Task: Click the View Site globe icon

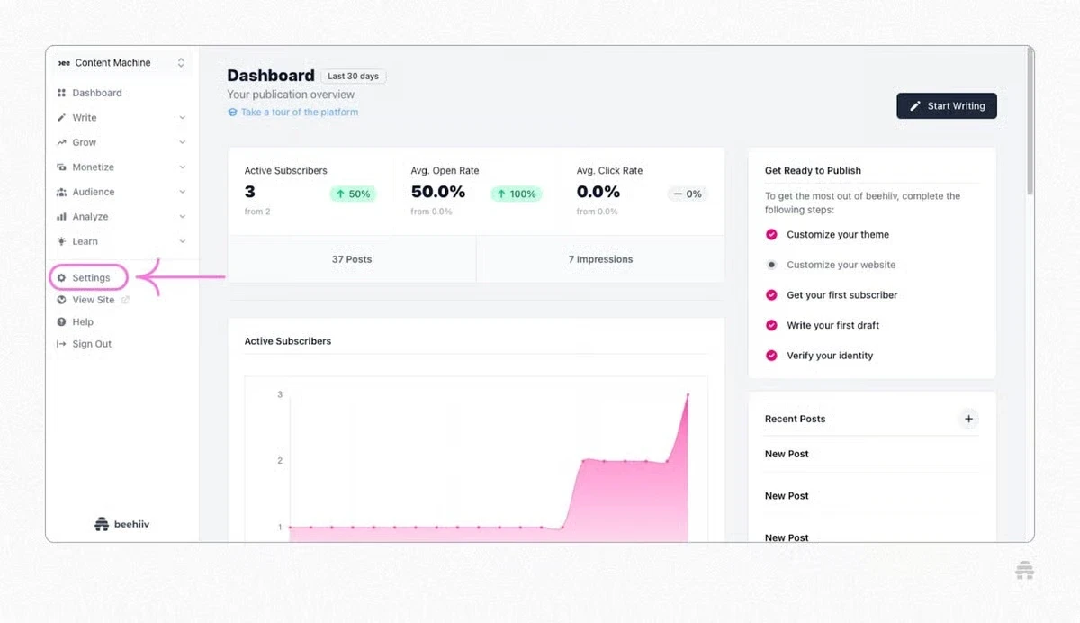Action: (x=62, y=300)
